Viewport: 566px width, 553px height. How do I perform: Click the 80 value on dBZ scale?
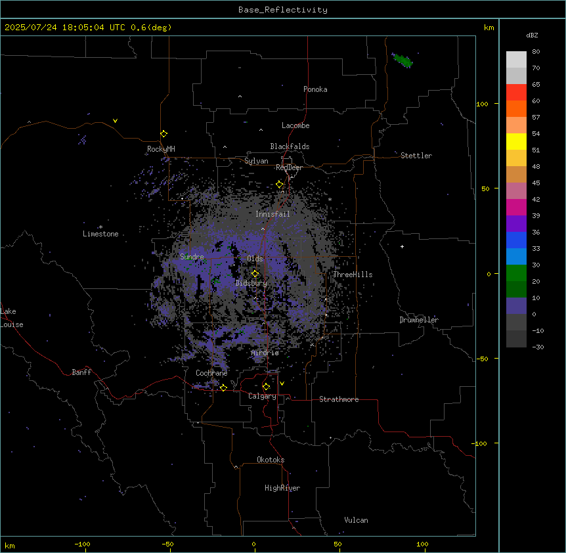(536, 52)
